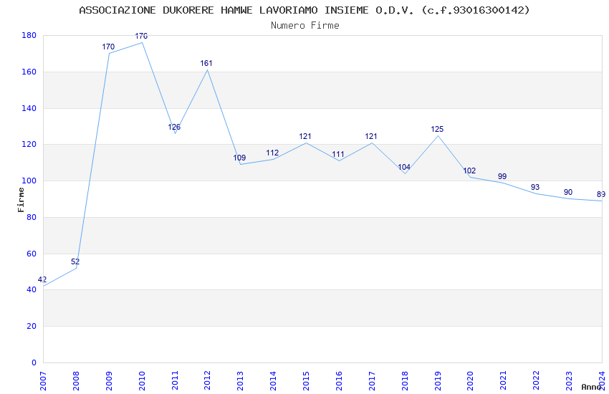Click the 180 y-axis tick value
The height and width of the screenshot is (394, 609).
tap(29, 35)
